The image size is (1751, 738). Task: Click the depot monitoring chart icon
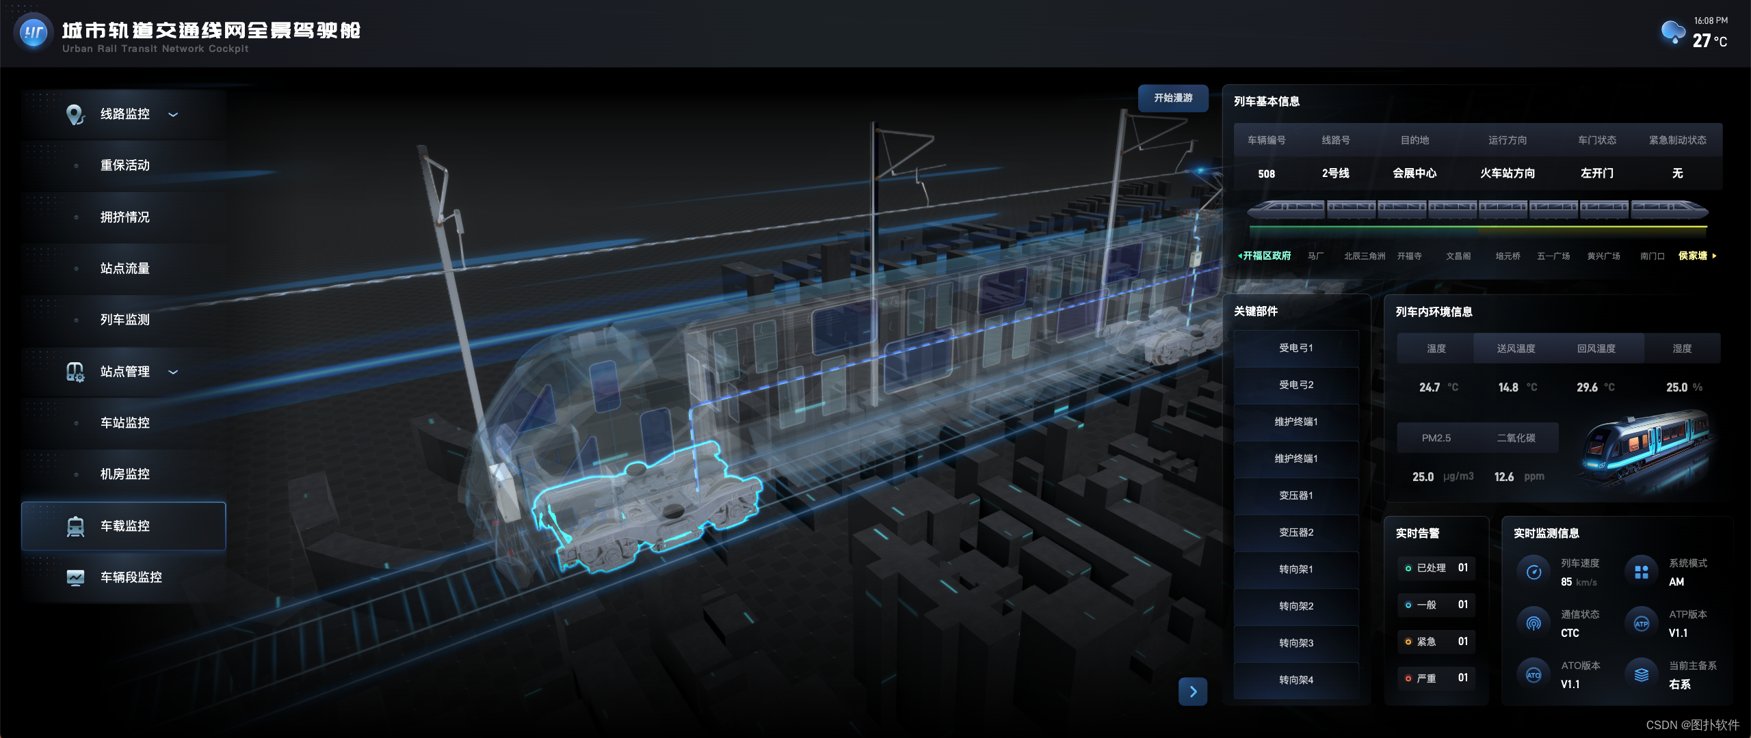tap(75, 577)
